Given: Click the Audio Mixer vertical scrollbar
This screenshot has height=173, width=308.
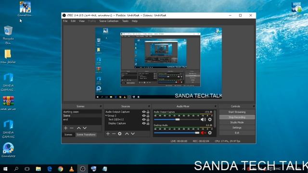Looking at the screenshot, I should [x=215, y=119].
